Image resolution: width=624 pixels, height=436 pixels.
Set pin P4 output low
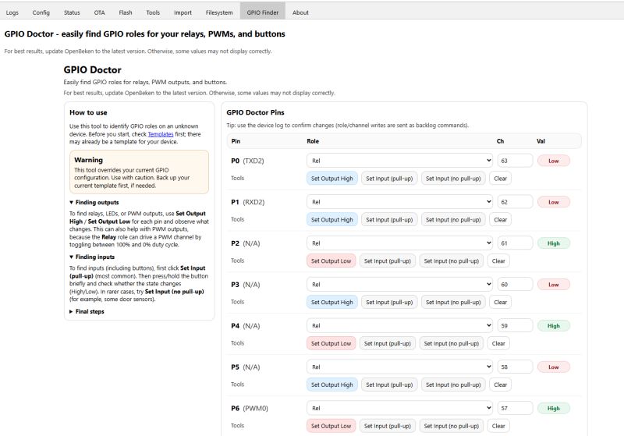(x=331, y=343)
